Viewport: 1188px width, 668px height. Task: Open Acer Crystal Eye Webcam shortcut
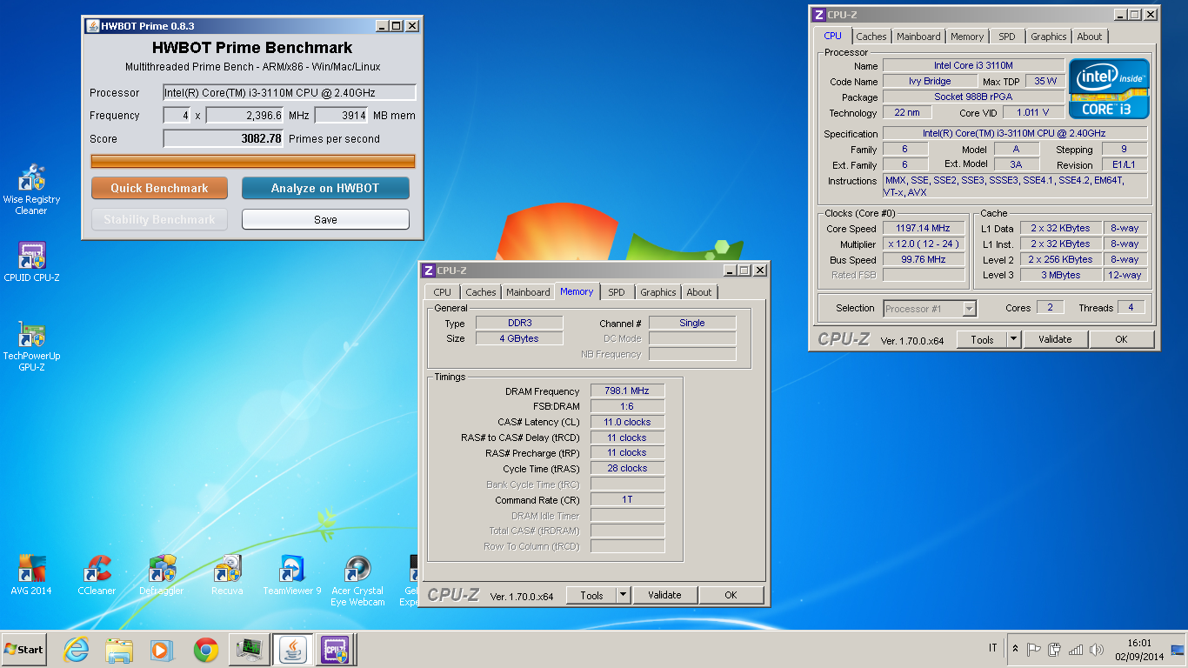point(357,581)
